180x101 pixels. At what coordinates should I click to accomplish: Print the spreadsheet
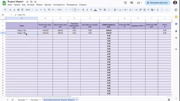[x=18, y=10]
